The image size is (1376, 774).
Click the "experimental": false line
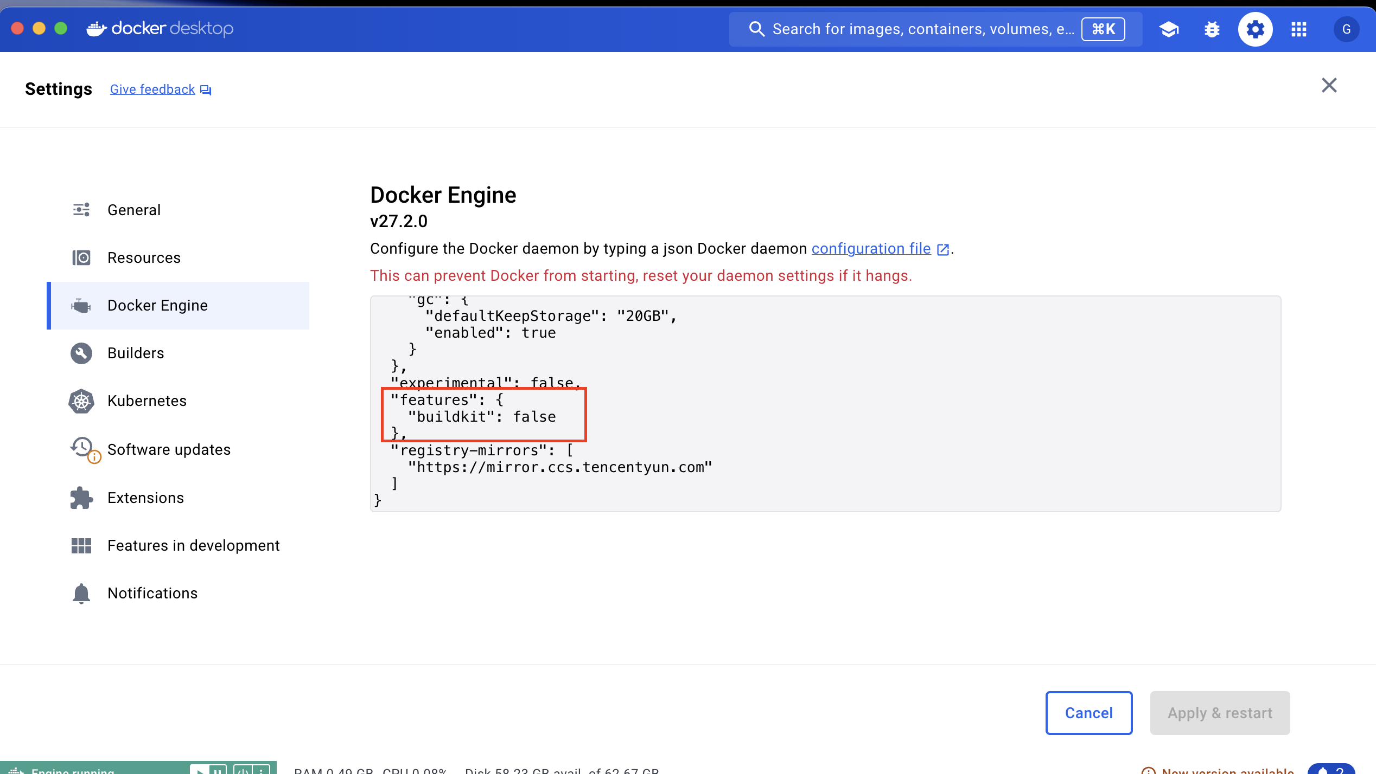coord(486,383)
